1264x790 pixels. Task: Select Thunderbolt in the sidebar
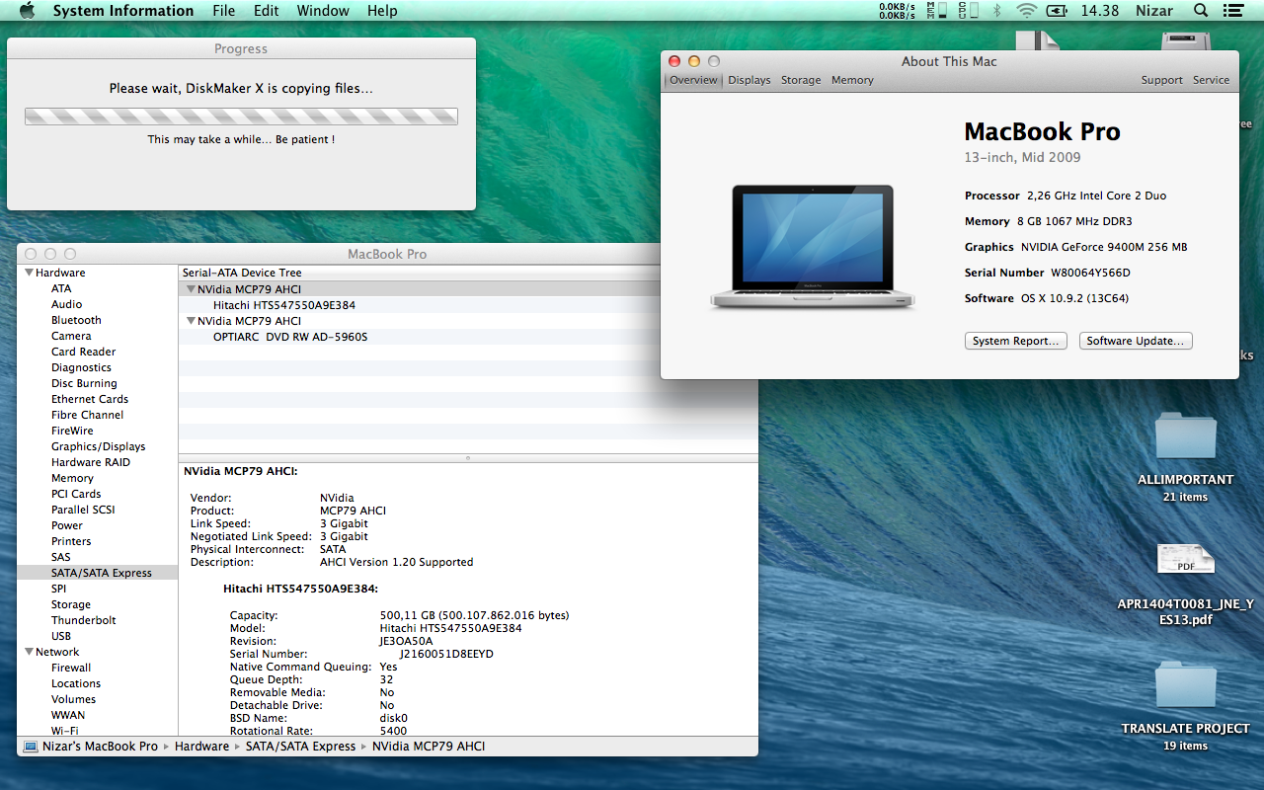[84, 620]
